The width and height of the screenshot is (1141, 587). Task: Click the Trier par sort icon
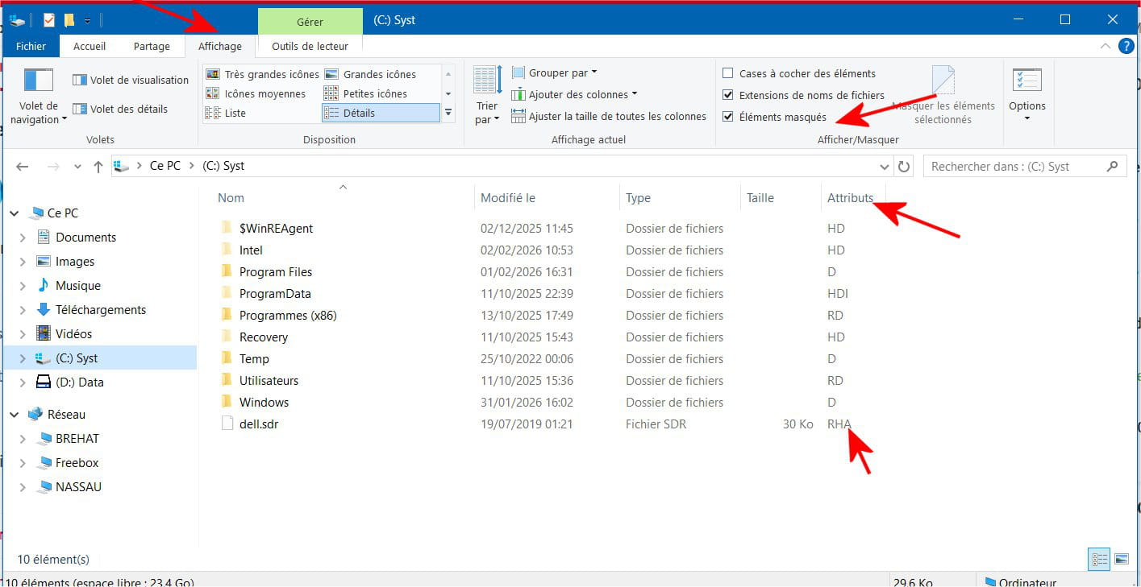(x=486, y=95)
